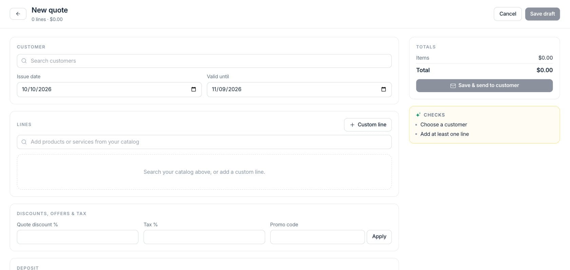Apply the promo code
Viewport: 570px width, 270px height.
point(379,237)
